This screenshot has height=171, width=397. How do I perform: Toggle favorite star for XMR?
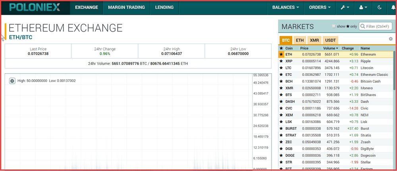tap(281, 88)
